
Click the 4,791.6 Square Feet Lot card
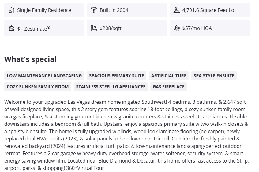click(x=210, y=10)
